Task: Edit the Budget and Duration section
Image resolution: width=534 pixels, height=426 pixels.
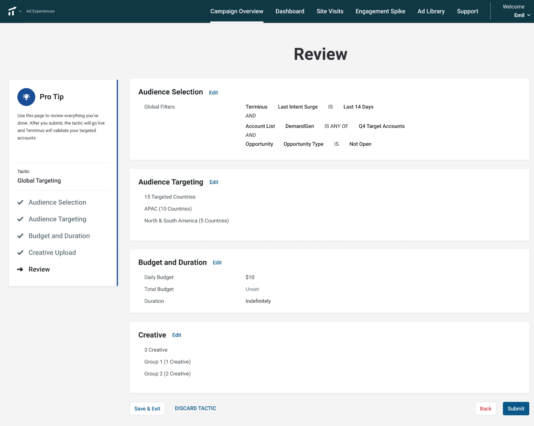Action: click(217, 263)
